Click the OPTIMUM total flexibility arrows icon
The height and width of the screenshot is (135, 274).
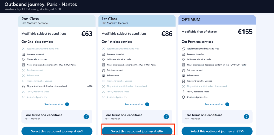click(x=184, y=49)
